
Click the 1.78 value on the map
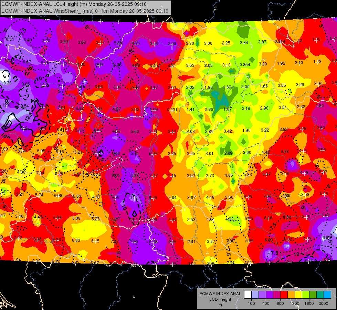click(x=317, y=62)
